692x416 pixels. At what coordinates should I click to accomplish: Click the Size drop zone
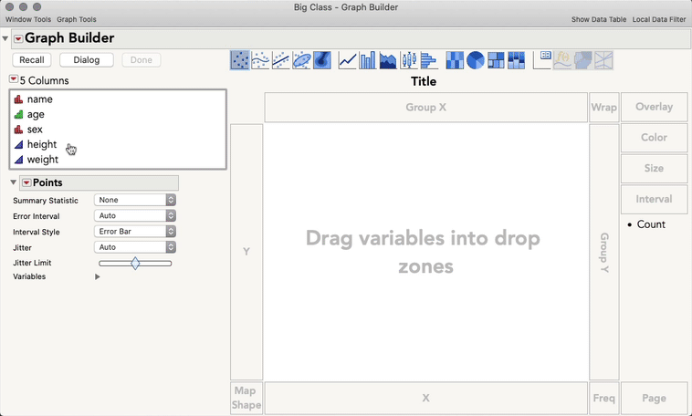[x=654, y=168]
